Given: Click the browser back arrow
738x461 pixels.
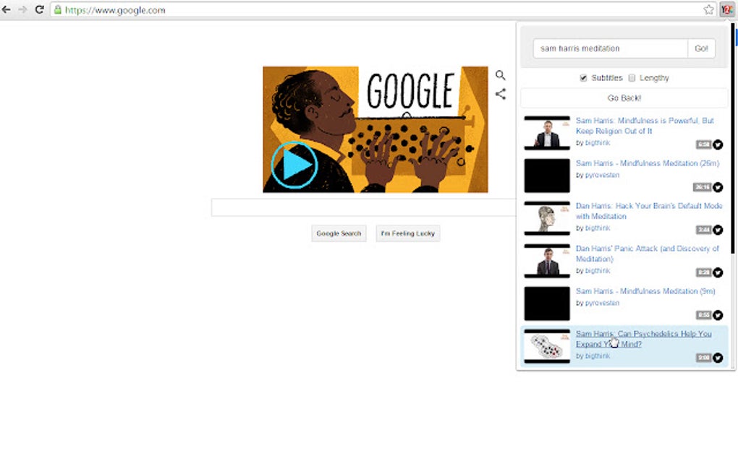Looking at the screenshot, I should coord(7,9).
